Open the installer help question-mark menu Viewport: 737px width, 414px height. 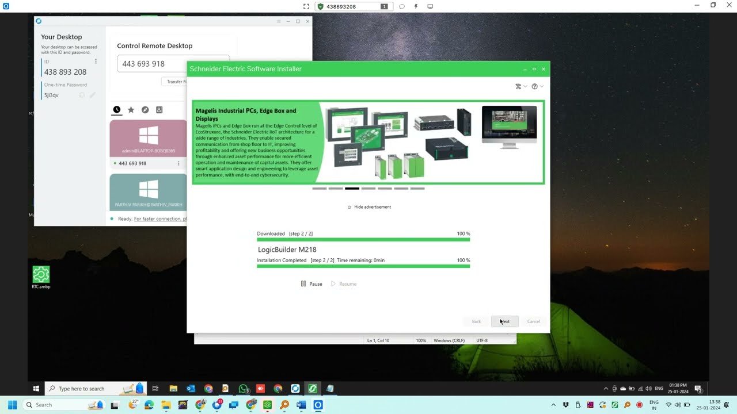tap(537, 86)
